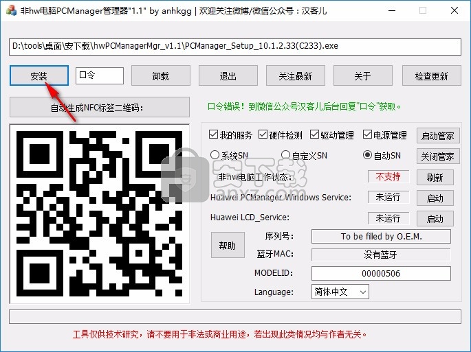
Task: Click the 退出 exit button
Action: [x=228, y=76]
